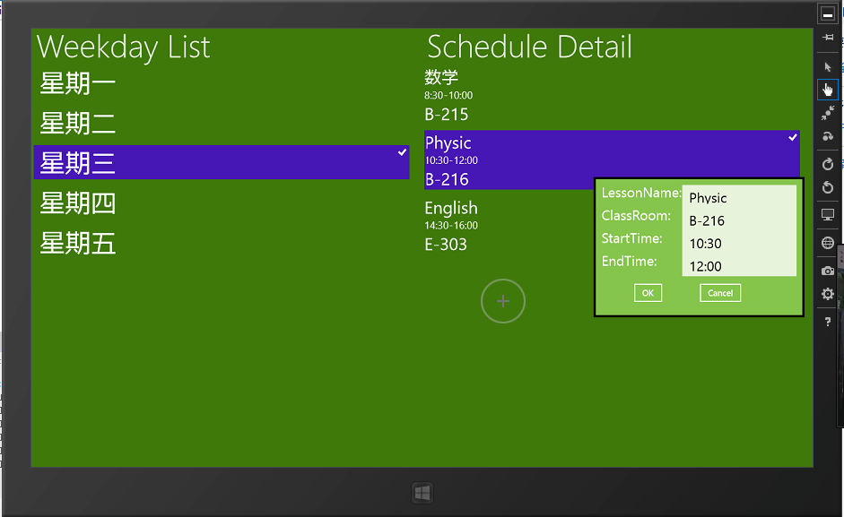Open screenshot settings gear
The width and height of the screenshot is (844, 517).
click(827, 294)
